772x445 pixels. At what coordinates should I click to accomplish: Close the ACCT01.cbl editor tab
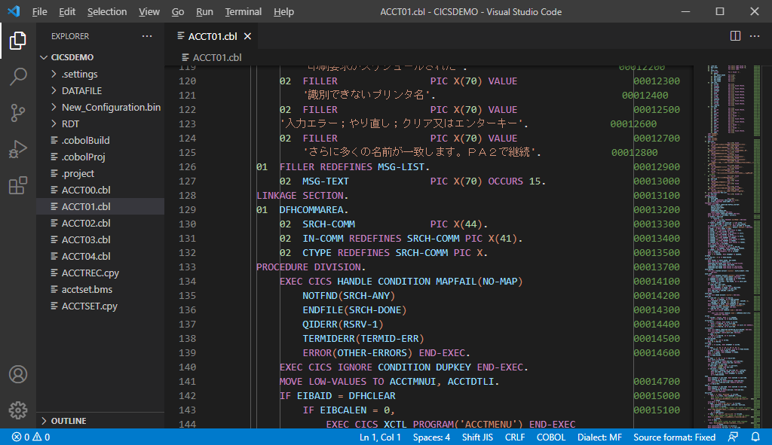tap(247, 36)
